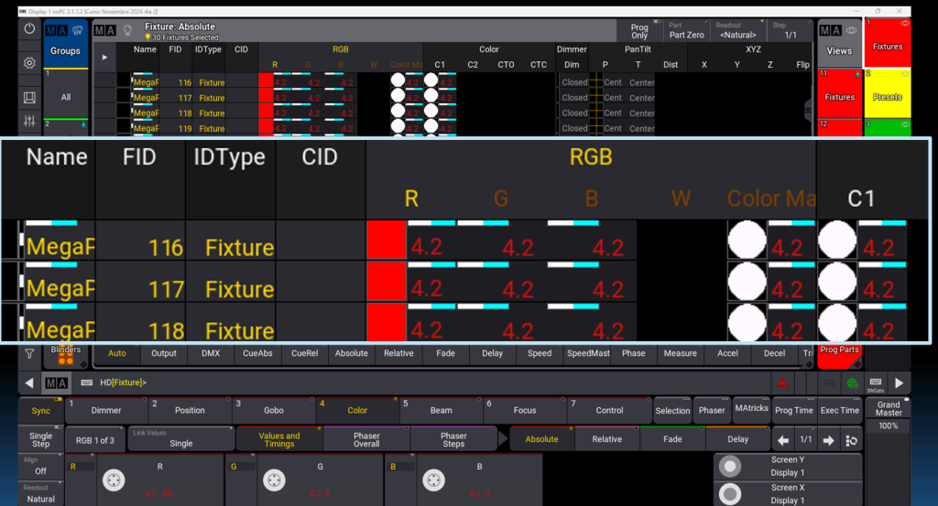Click the power icon in left sidebar
Image resolution: width=938 pixels, height=506 pixels.
pos(29,29)
